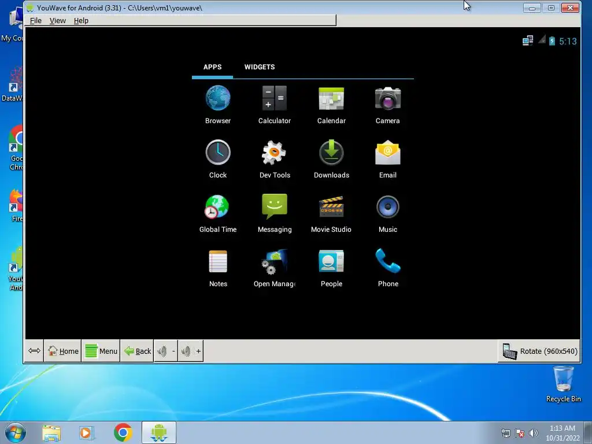Click the Action Center flag tray icon
Viewport: 592px width, 444px height.
pos(520,433)
